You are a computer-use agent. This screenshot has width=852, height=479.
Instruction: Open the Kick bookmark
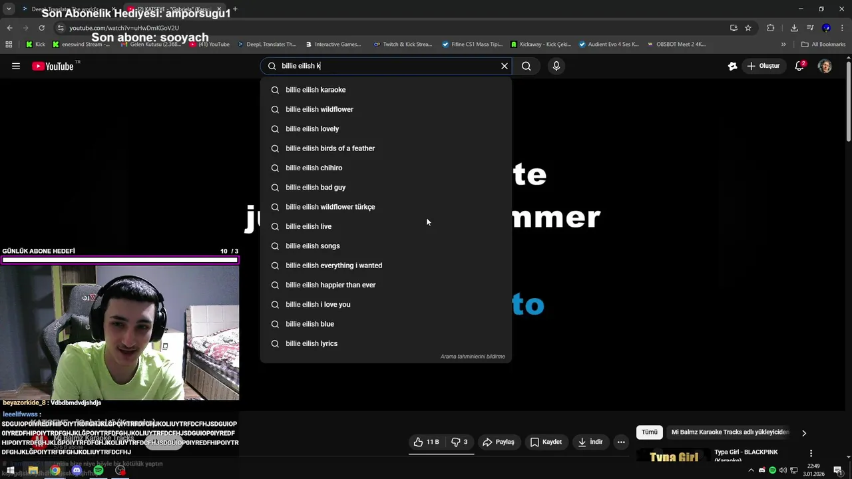[36, 45]
